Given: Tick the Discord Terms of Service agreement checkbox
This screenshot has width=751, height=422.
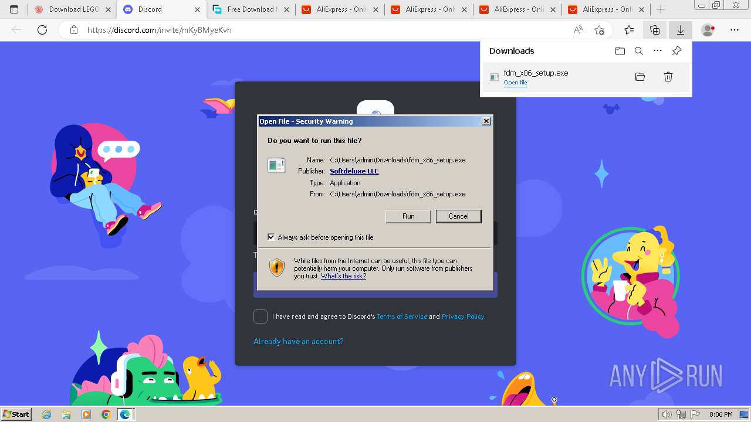Looking at the screenshot, I should (x=261, y=316).
